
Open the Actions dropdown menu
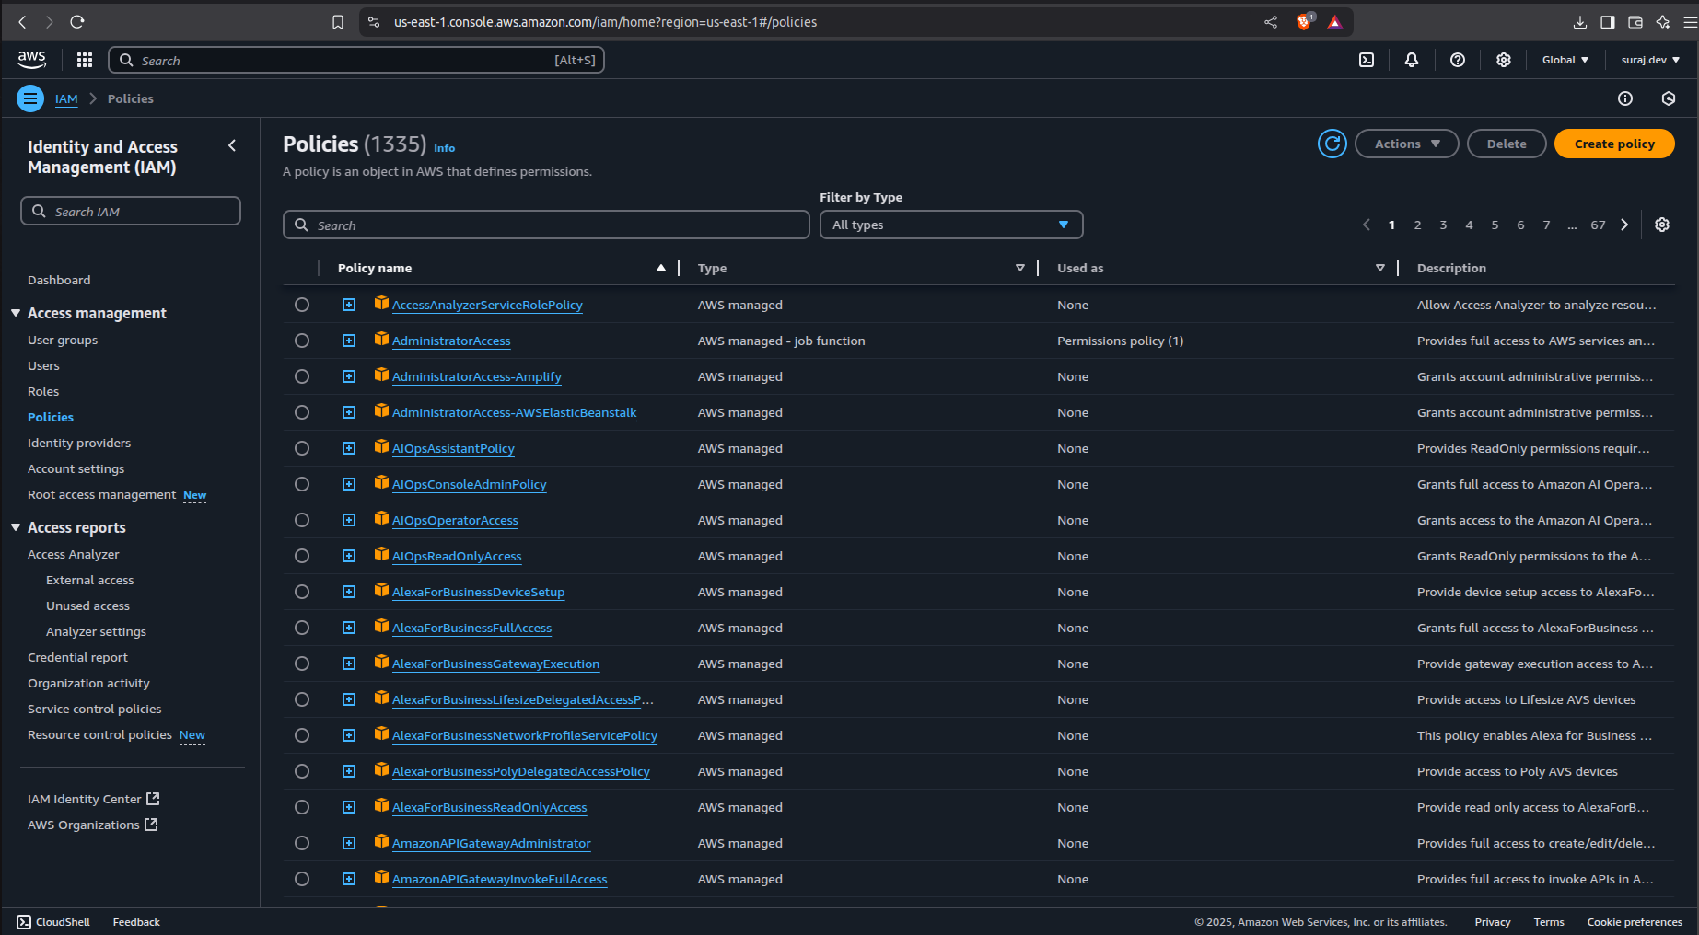click(x=1406, y=144)
